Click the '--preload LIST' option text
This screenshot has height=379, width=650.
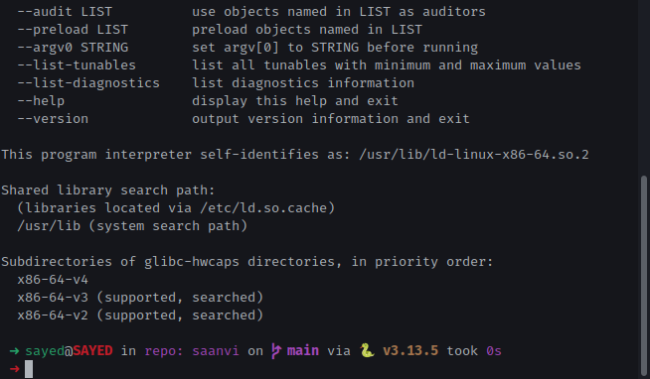tap(73, 30)
